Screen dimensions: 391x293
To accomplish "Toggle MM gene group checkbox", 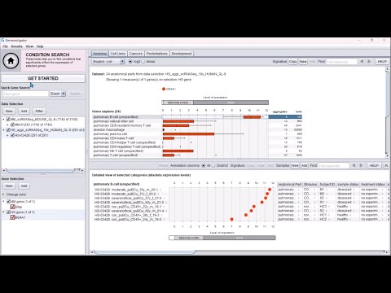I will pyautogui.click(x=8, y=202).
